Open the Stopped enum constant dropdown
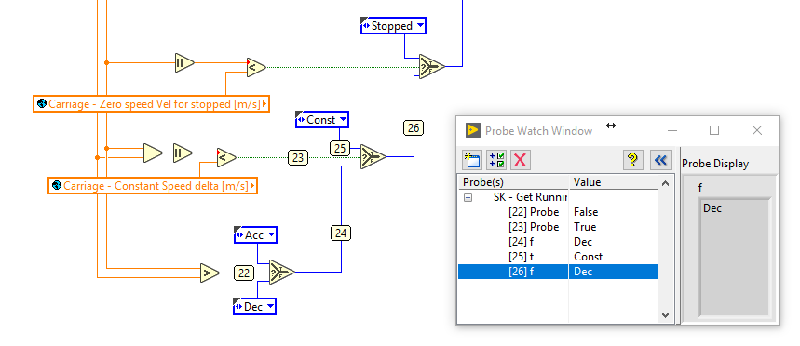800x346 pixels. pyautogui.click(x=420, y=25)
